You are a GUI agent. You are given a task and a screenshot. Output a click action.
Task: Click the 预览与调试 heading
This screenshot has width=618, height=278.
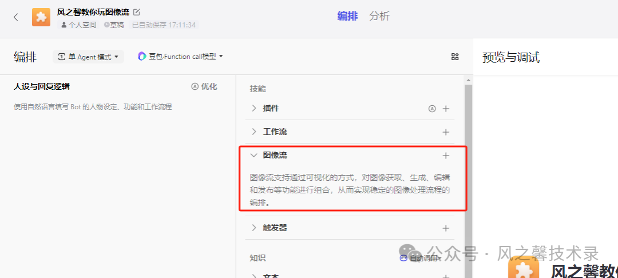(x=511, y=58)
